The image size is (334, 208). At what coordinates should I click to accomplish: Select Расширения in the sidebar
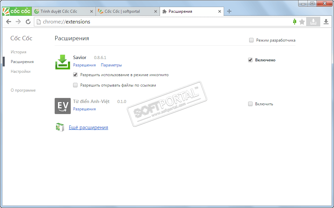click(22, 62)
